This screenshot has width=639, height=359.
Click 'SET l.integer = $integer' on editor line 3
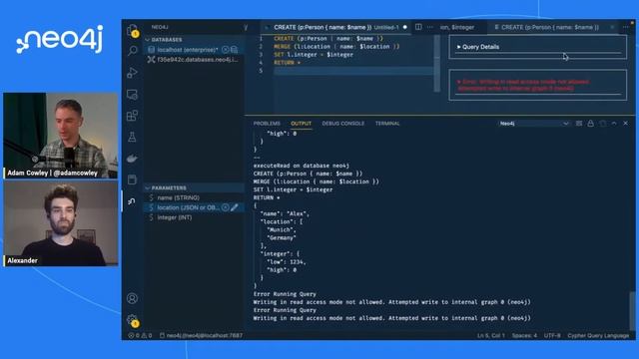click(x=314, y=55)
